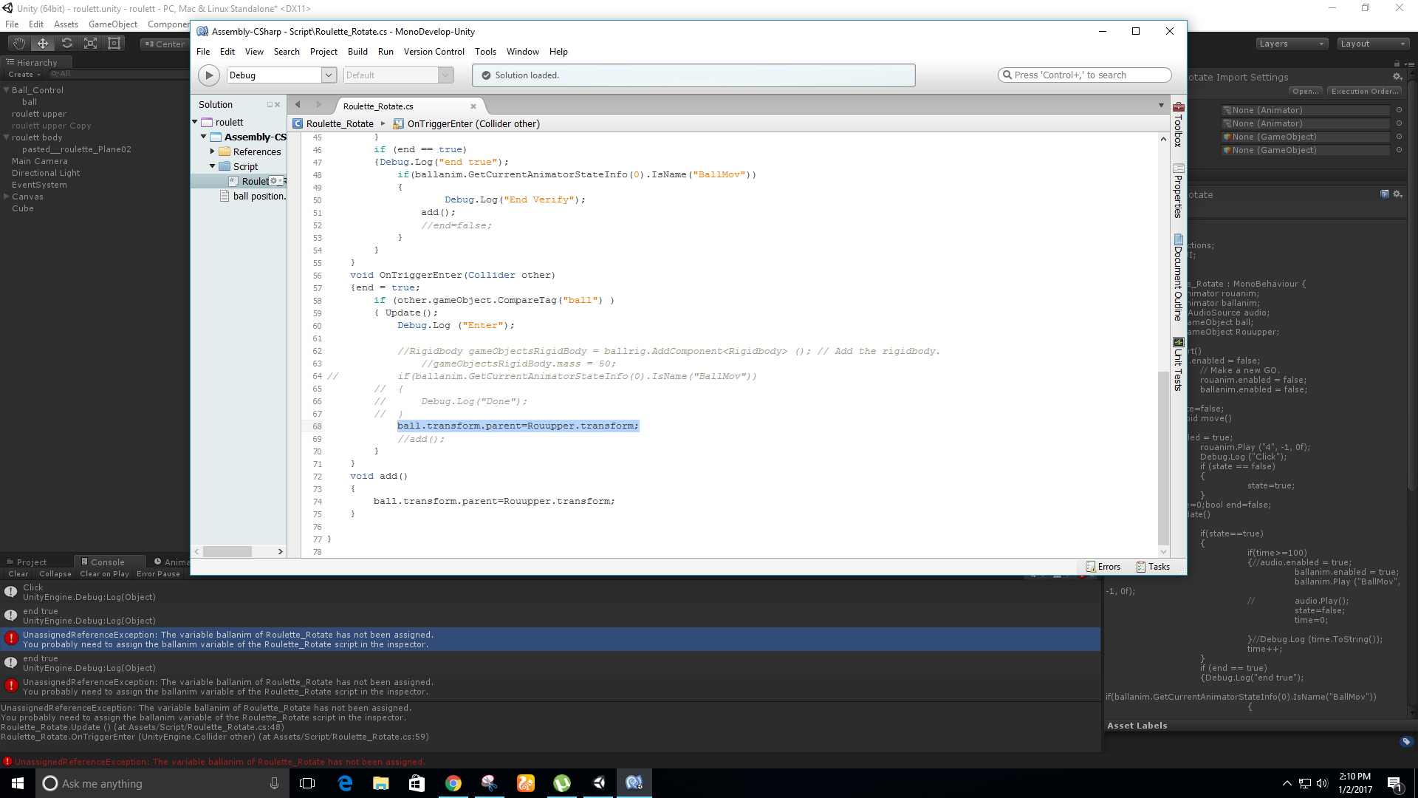
Task: Select ball position file in Solution tree
Action: point(253,196)
